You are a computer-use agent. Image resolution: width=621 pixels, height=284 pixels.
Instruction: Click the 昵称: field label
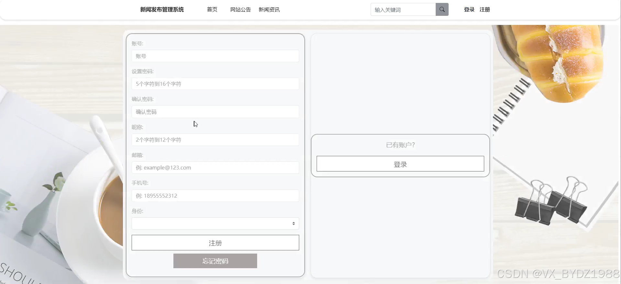point(137,127)
